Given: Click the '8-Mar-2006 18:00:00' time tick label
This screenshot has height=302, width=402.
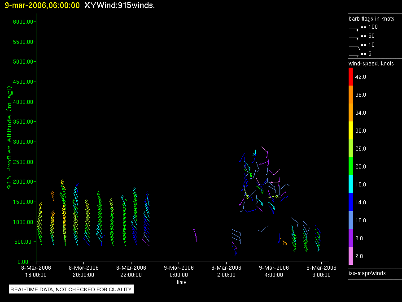Looking at the screenshot, I should click(x=36, y=271).
